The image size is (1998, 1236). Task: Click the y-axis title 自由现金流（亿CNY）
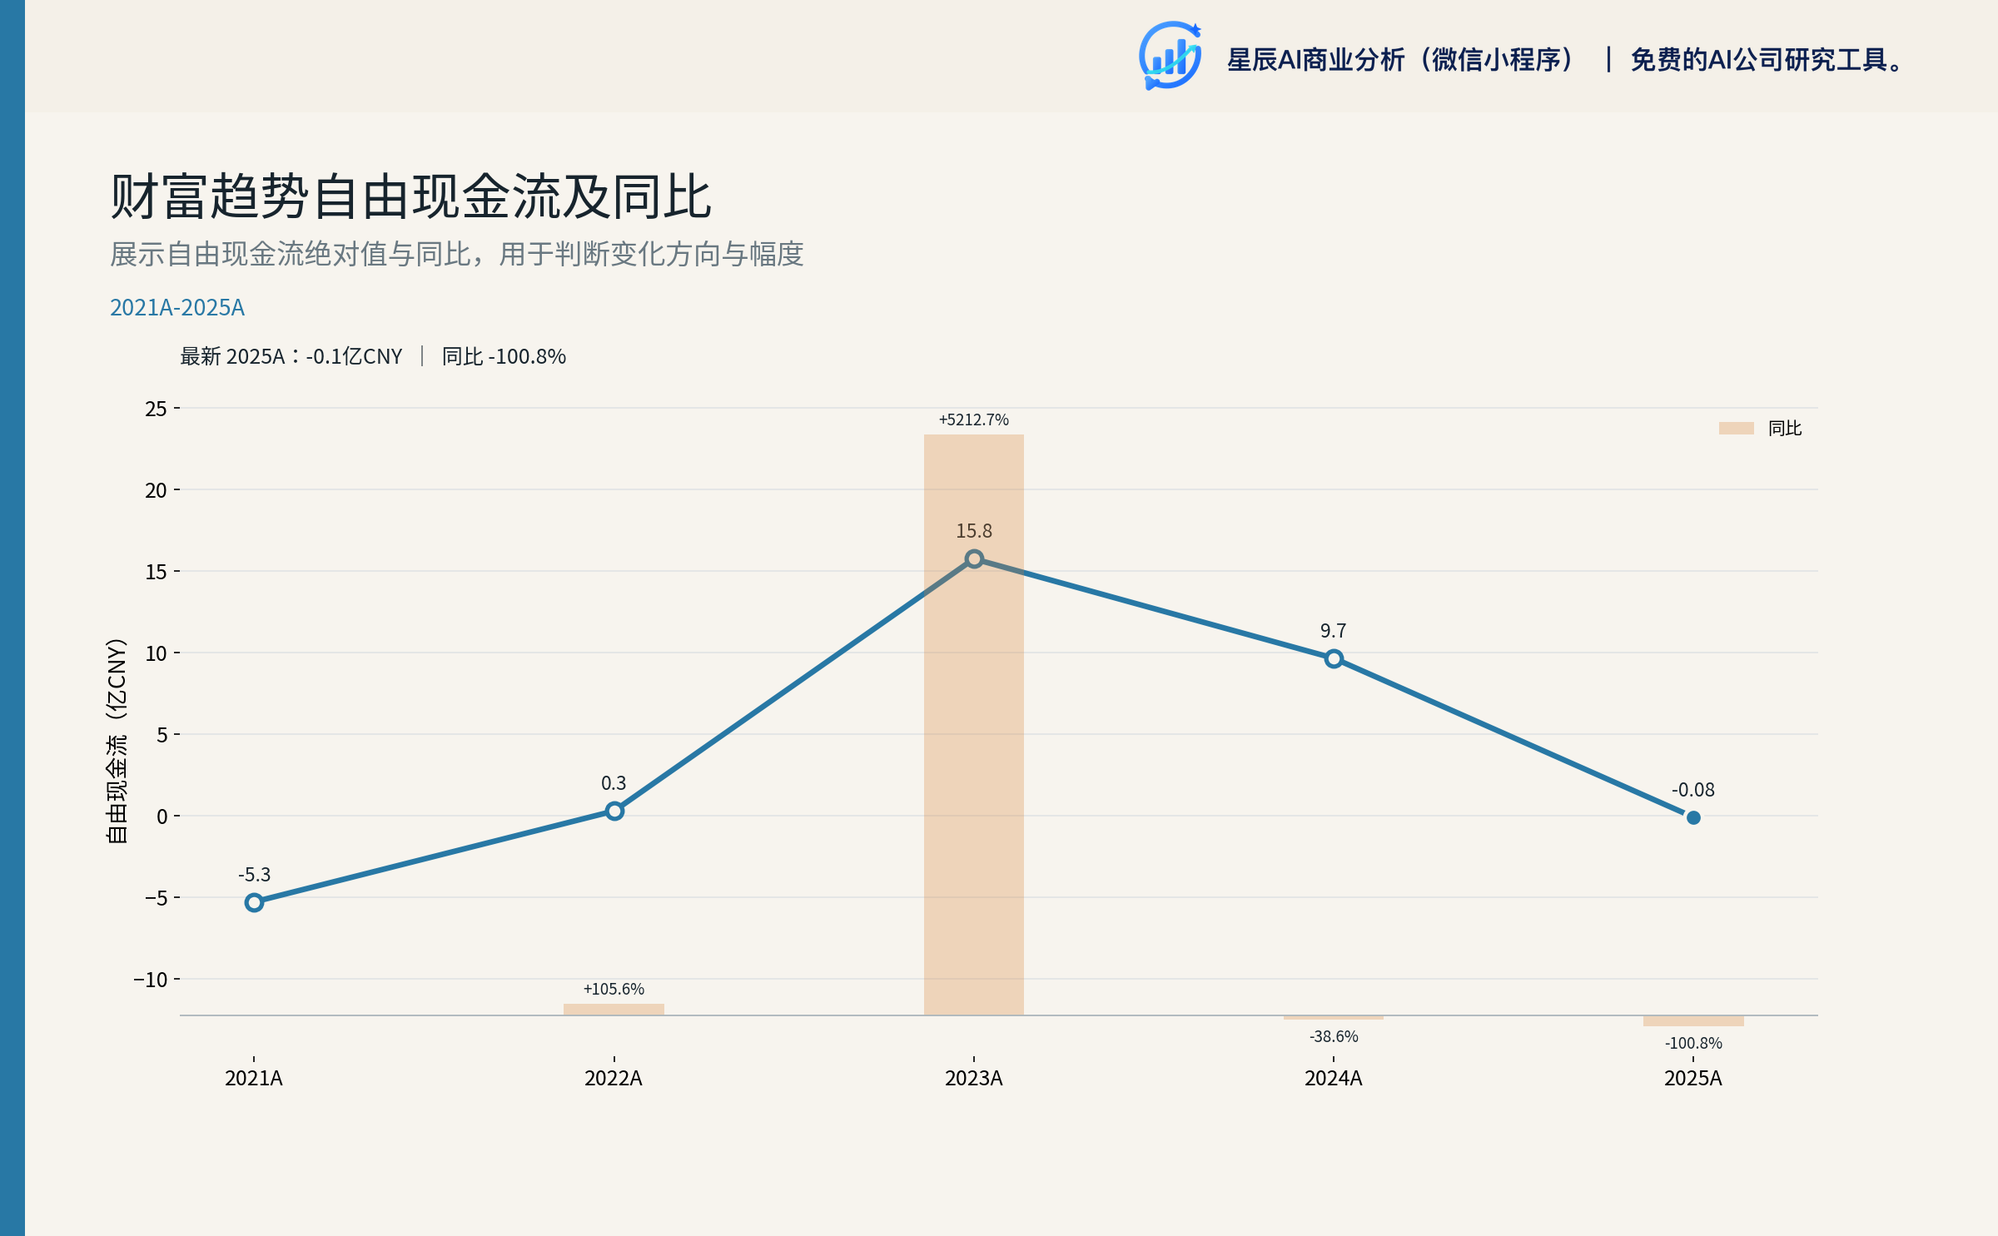pos(117,741)
